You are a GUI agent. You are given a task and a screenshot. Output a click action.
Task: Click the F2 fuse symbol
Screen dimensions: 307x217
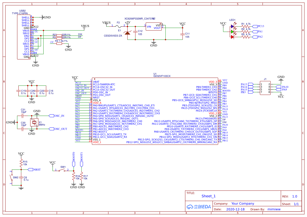pos(118,26)
